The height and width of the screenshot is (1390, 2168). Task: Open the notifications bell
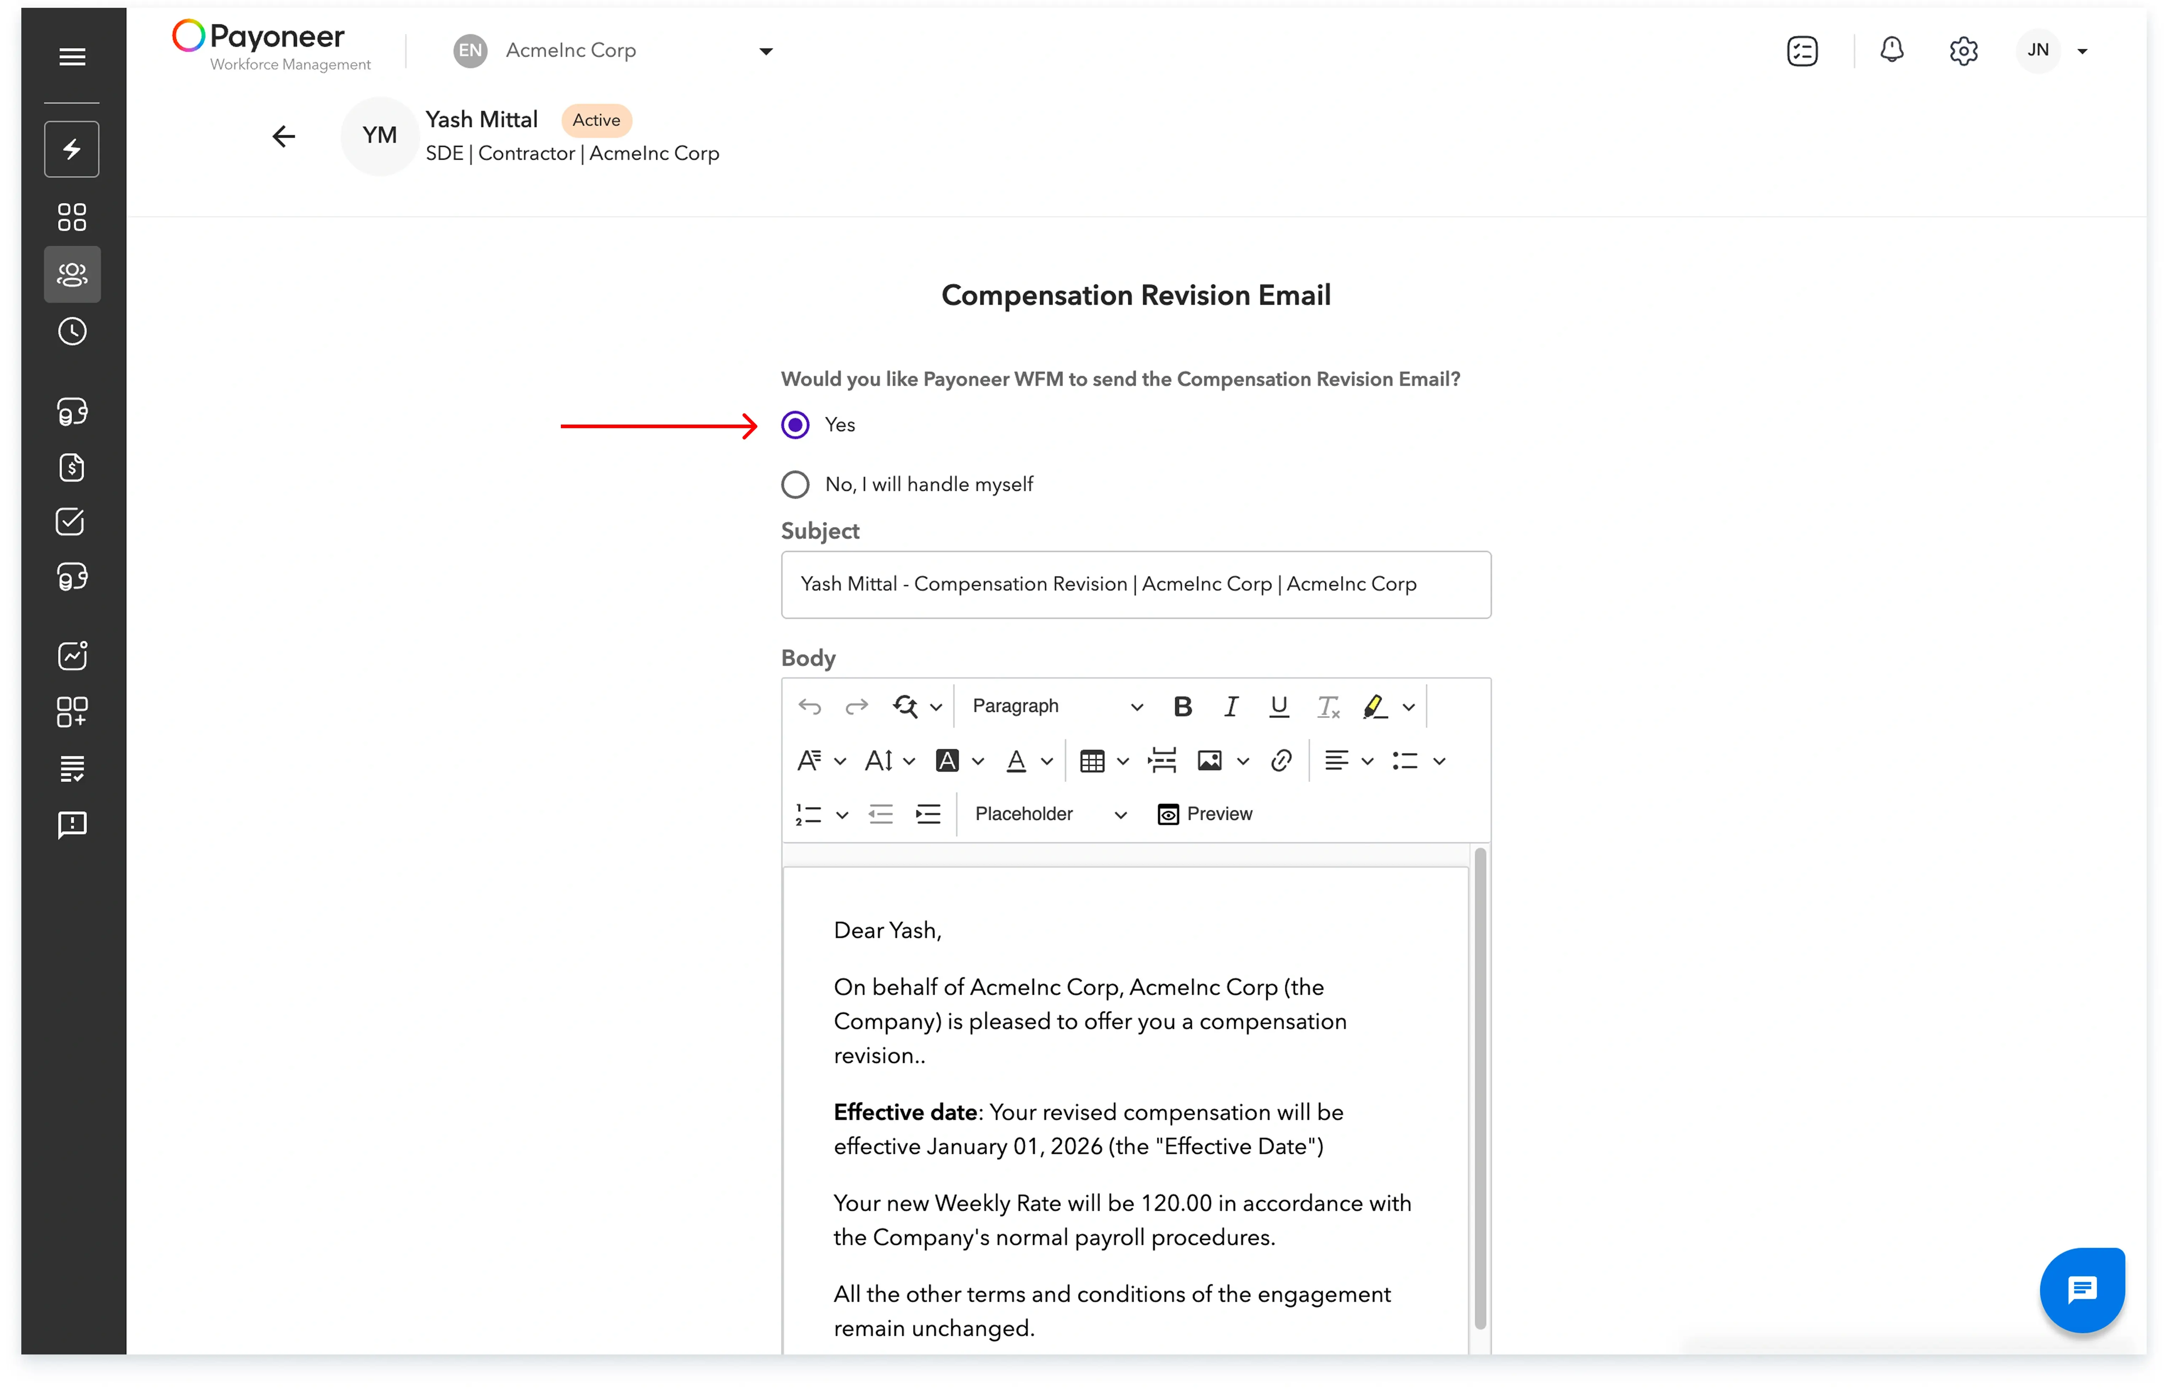pyautogui.click(x=1892, y=50)
